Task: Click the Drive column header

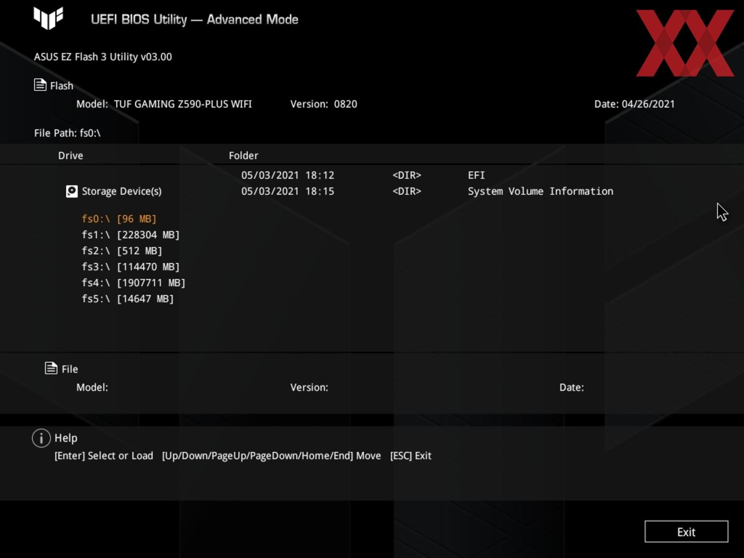Action: (x=71, y=155)
